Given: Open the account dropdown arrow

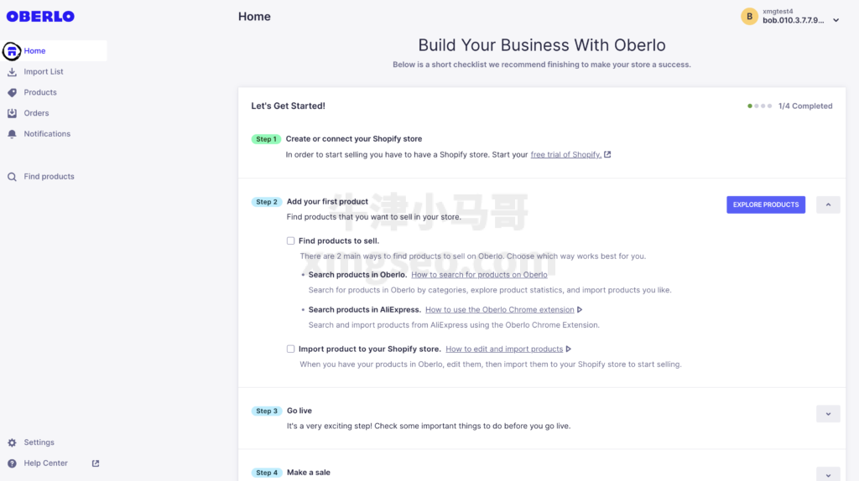Looking at the screenshot, I should pos(836,20).
